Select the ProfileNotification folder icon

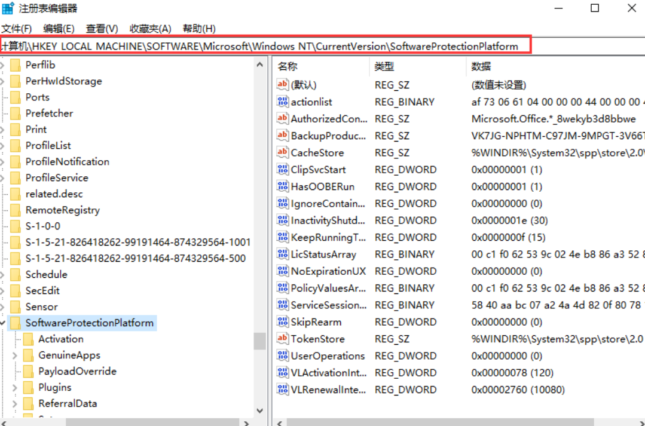point(15,161)
